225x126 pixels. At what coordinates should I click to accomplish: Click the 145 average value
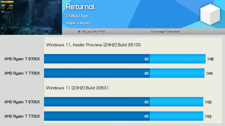coord(210,59)
